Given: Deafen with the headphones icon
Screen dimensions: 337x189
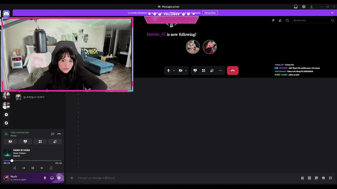Looking at the screenshot, I should (52, 178).
